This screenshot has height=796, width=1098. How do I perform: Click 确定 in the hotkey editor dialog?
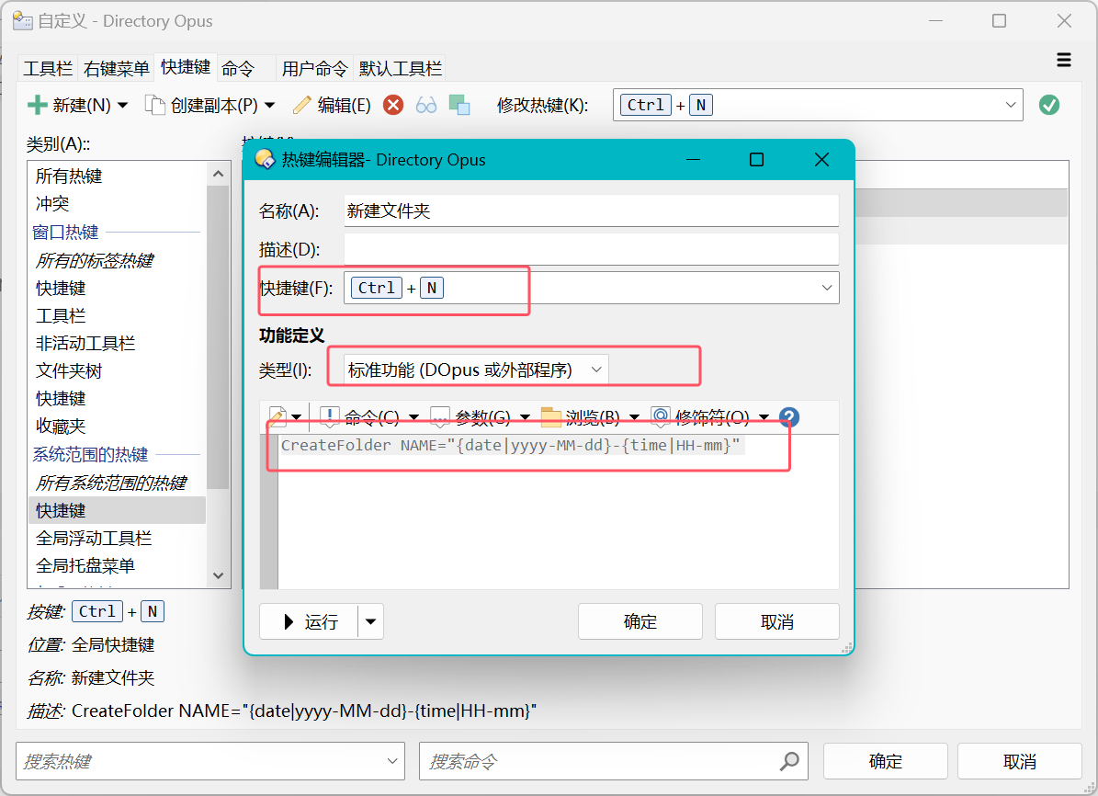(640, 621)
